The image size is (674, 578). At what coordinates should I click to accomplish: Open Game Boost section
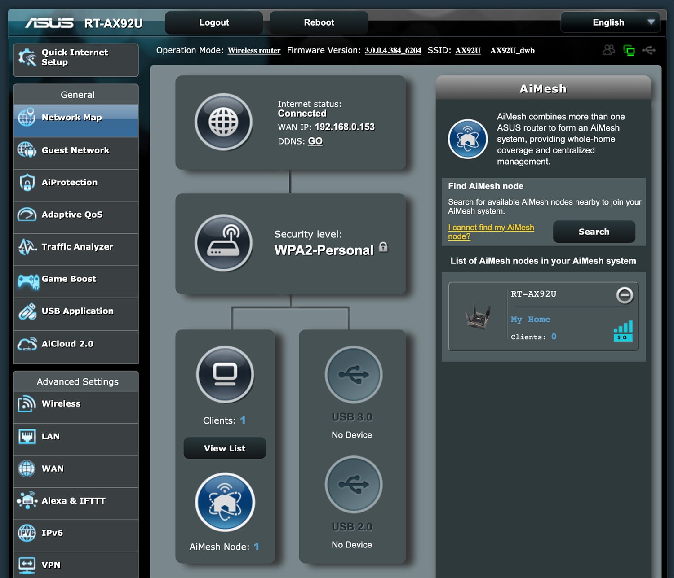tap(76, 281)
